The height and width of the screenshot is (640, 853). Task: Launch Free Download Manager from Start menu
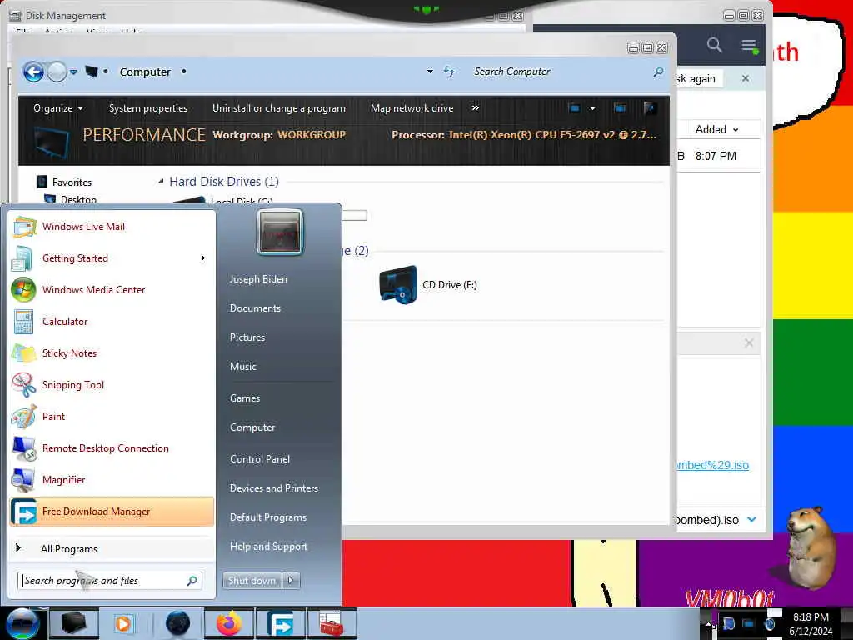(x=112, y=512)
